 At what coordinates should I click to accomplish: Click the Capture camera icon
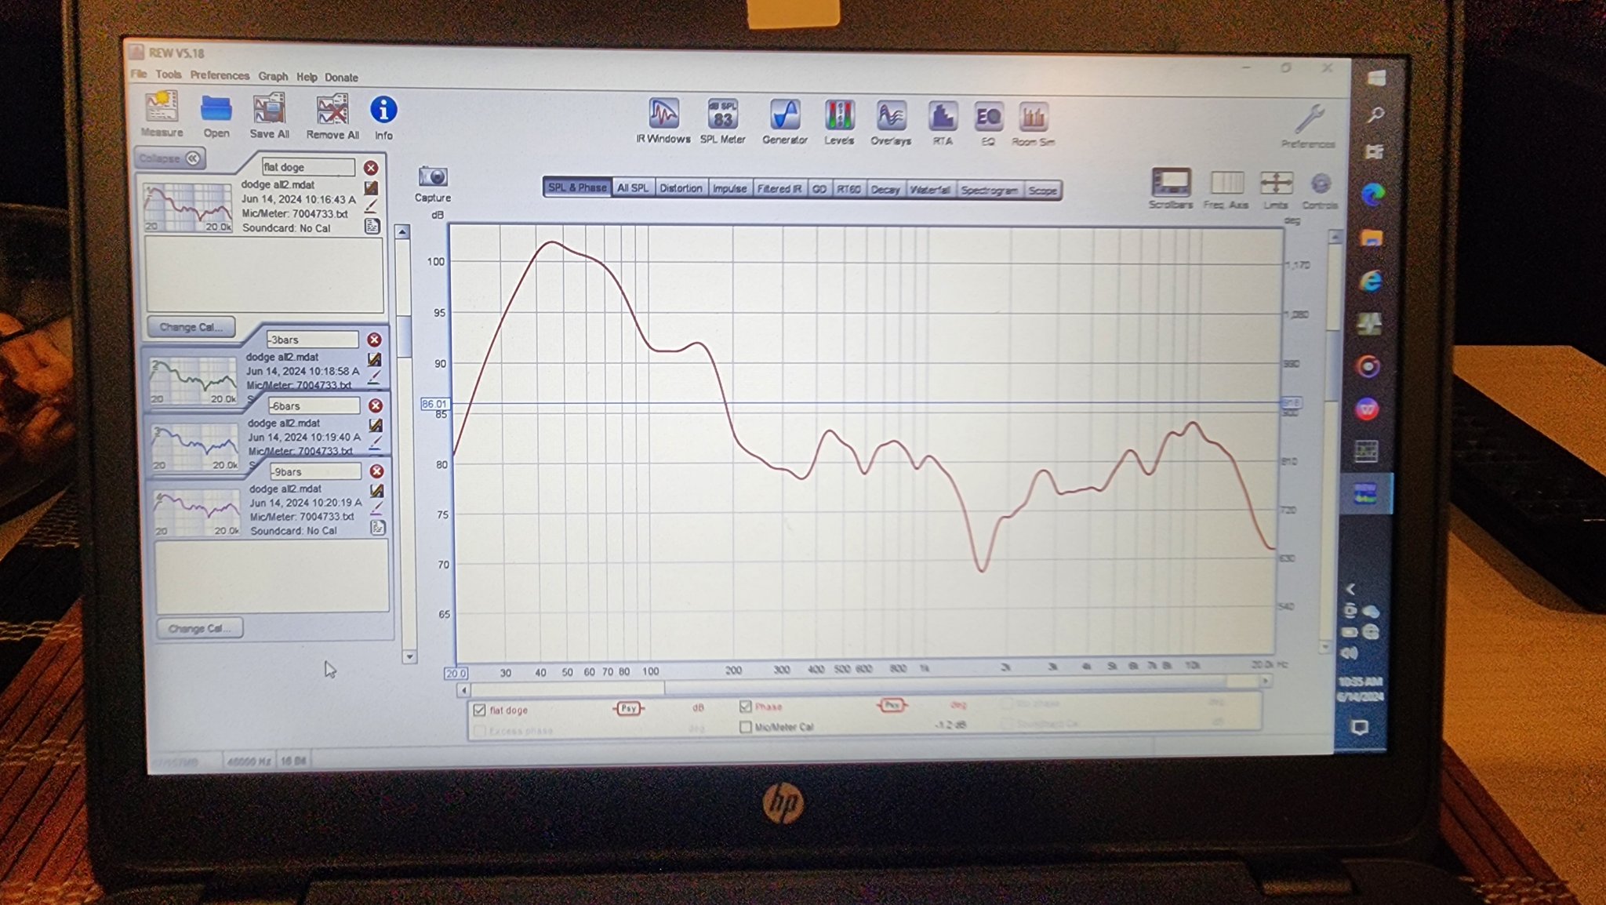pyautogui.click(x=433, y=176)
